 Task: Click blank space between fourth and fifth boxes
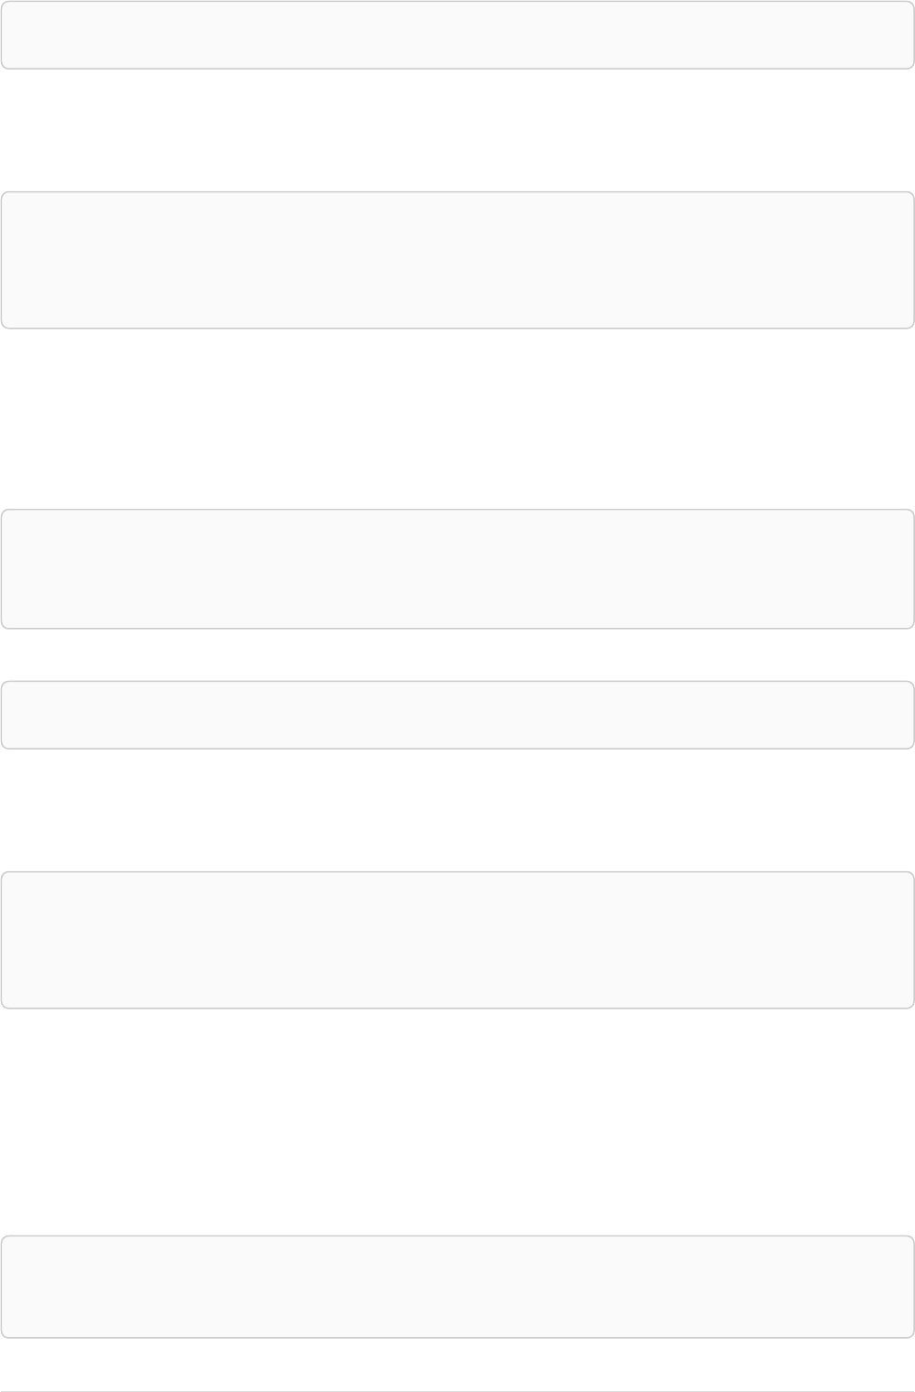pyautogui.click(x=457, y=810)
